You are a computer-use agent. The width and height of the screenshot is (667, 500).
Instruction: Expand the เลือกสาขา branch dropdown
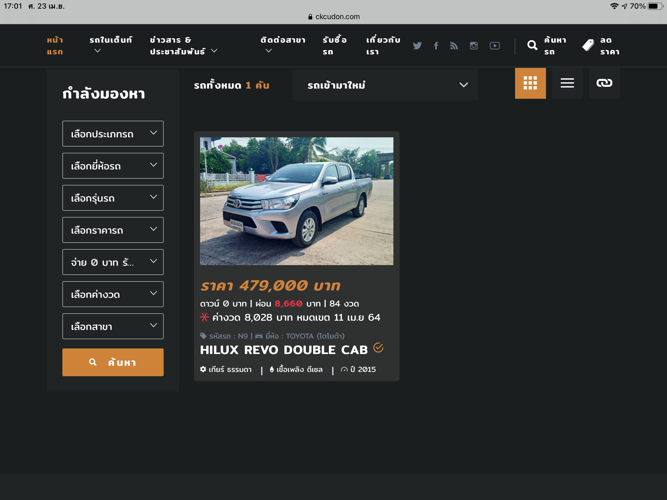coord(113,326)
